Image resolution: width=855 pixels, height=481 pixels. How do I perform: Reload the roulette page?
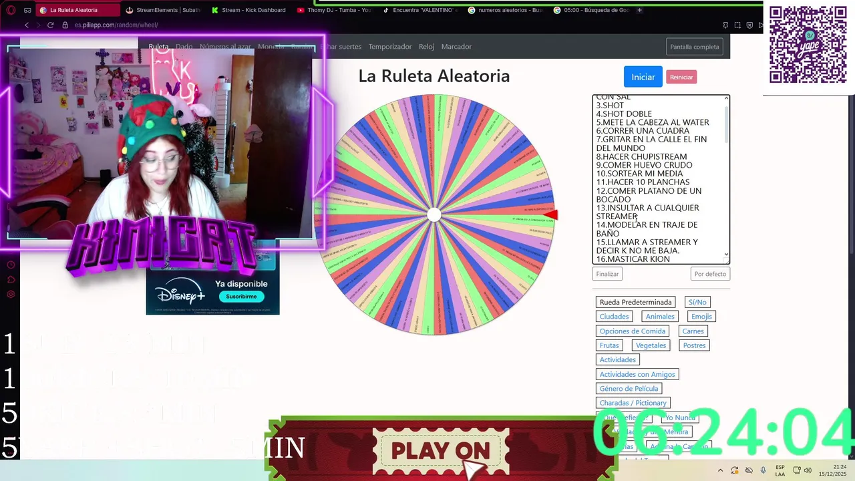[50, 25]
